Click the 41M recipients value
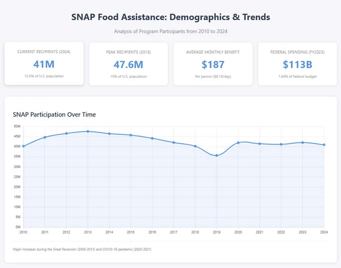Screen dimensions: 341x268 click(x=44, y=64)
